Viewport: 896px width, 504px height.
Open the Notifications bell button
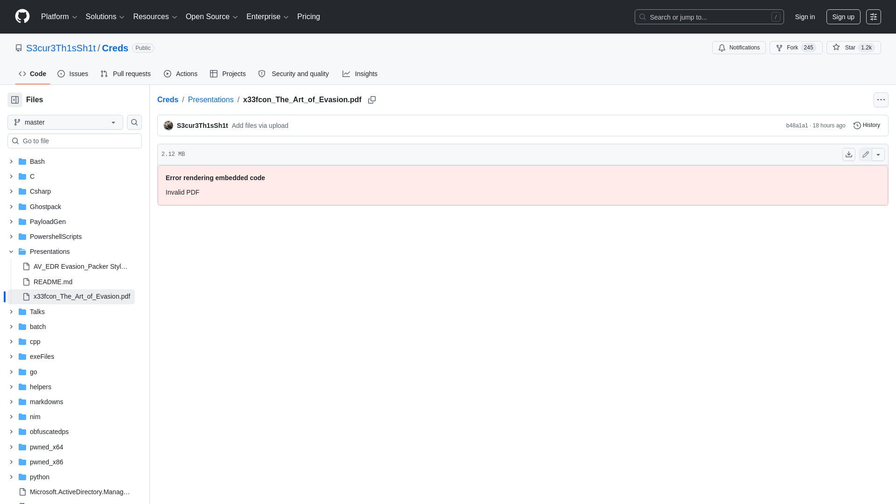point(739,48)
